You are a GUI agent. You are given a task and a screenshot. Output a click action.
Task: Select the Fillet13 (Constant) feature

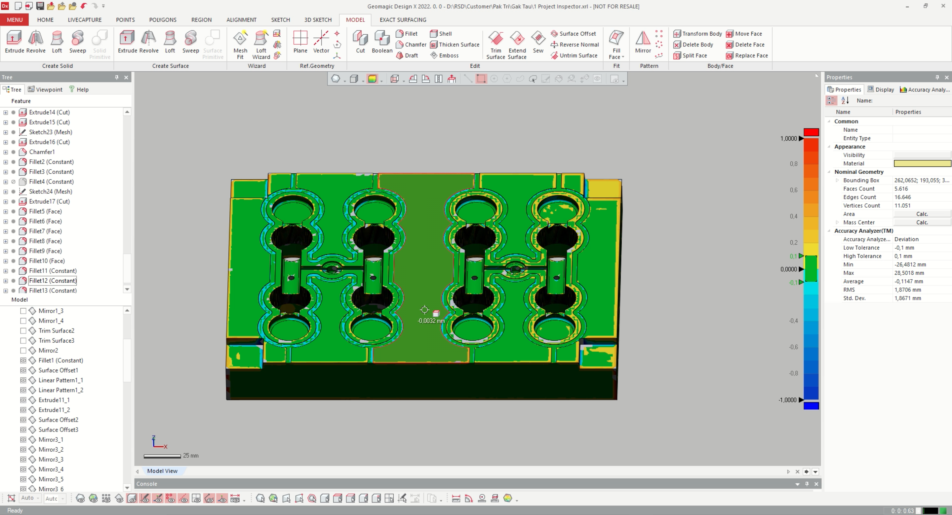(53, 291)
